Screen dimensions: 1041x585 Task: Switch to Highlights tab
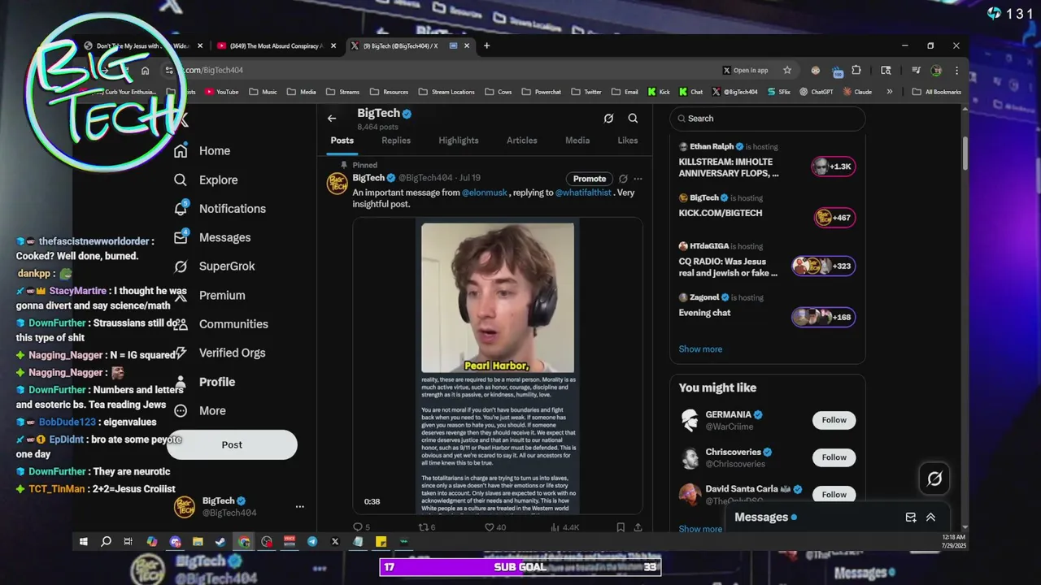459,141
